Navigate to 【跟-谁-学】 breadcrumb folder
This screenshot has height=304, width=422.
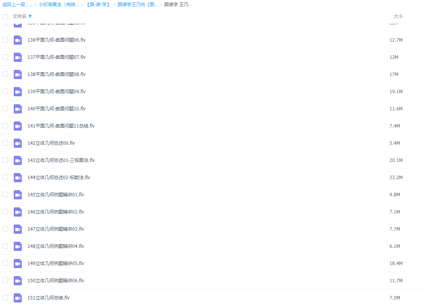[97, 5]
